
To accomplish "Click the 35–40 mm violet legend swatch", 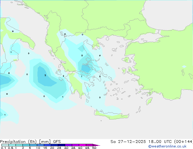I will click(x=75, y=145).
